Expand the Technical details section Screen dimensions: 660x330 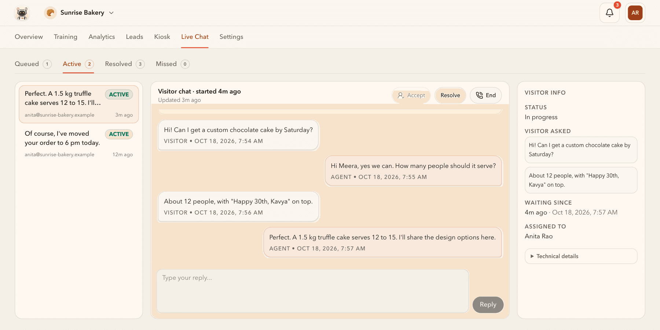(581, 256)
